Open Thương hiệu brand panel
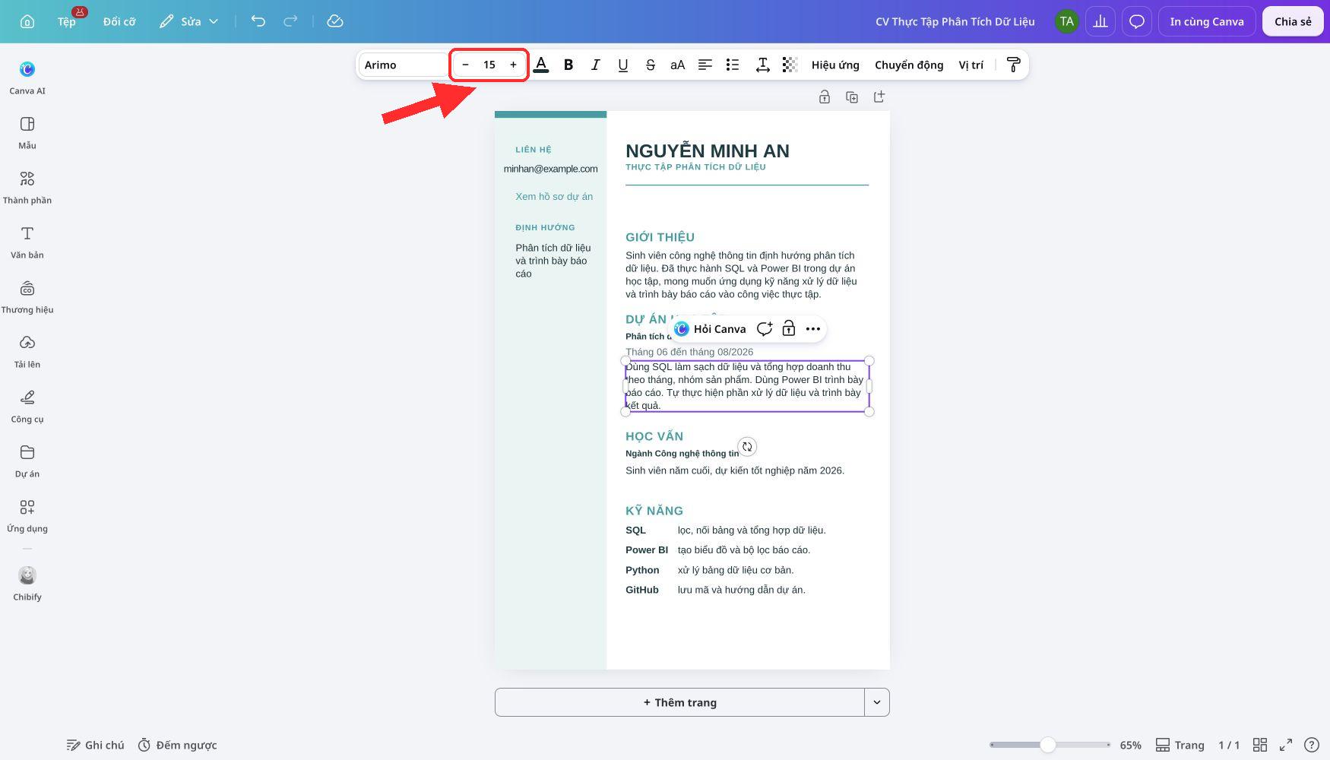The width and height of the screenshot is (1330, 760). point(27,297)
